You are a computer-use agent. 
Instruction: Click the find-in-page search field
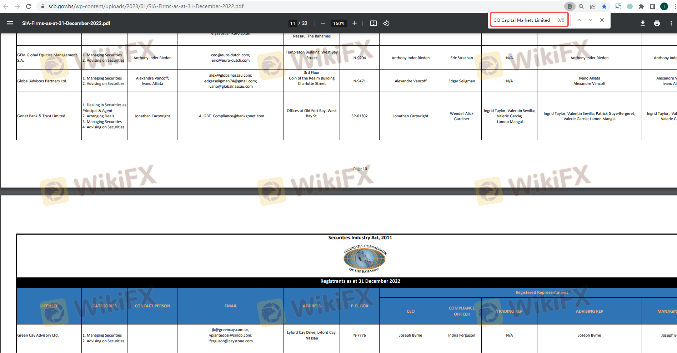pyautogui.click(x=523, y=20)
